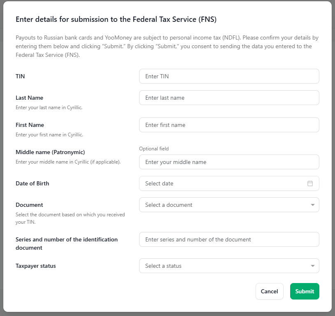Focus the "Enter TIN" input field

coord(229,76)
